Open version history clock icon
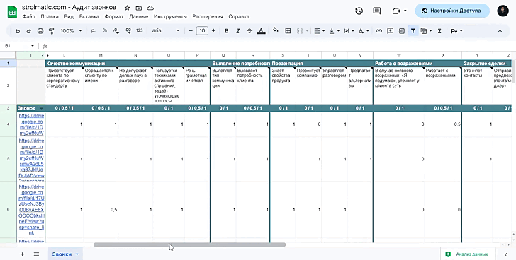Screen dimensions: 516x260 [359, 11]
